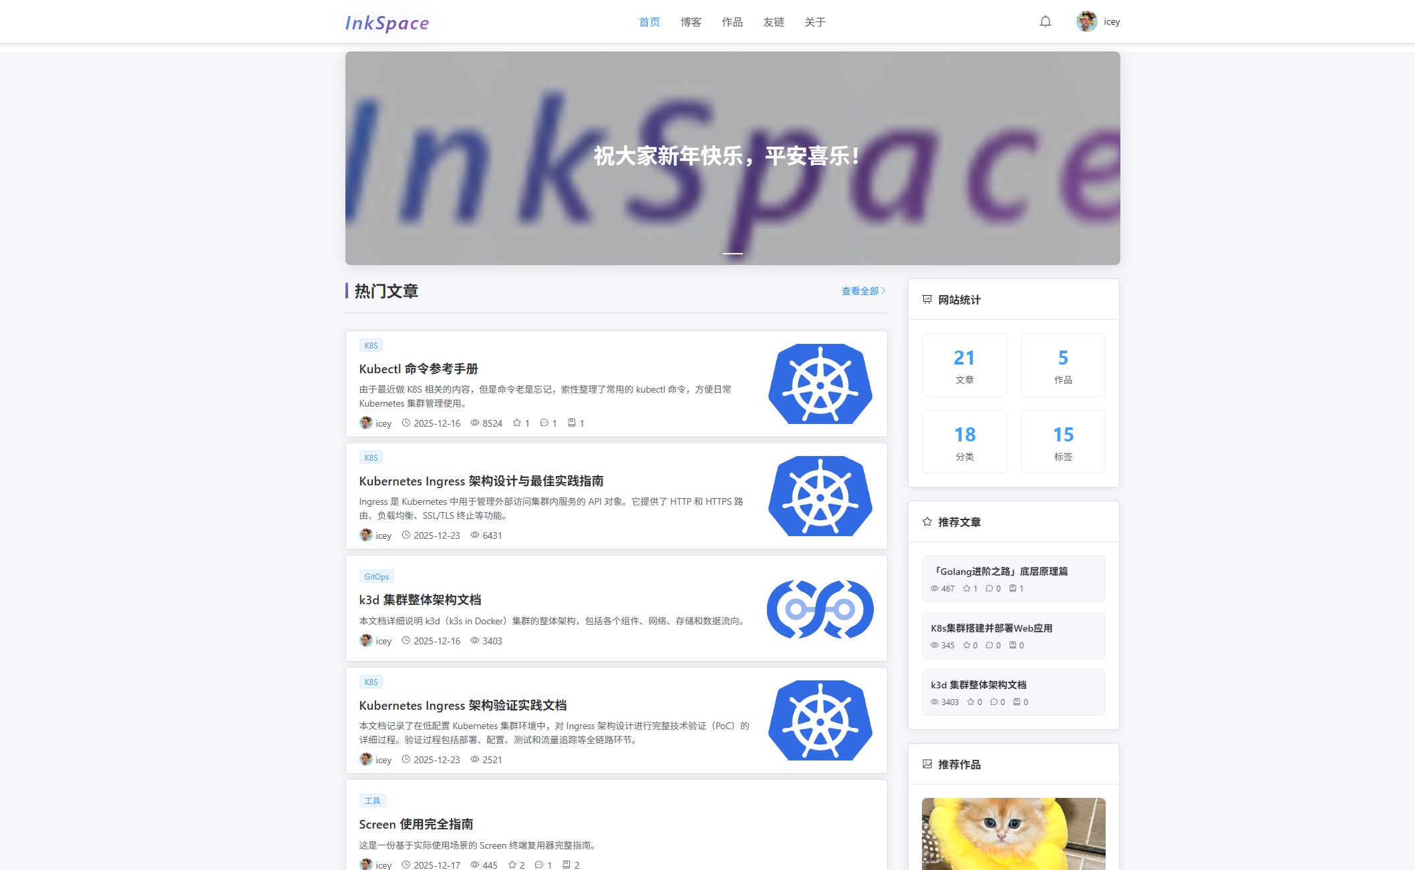Click bookmark icon on Screen 使用完全指南 article
Image resolution: width=1415 pixels, height=870 pixels.
[566, 865]
